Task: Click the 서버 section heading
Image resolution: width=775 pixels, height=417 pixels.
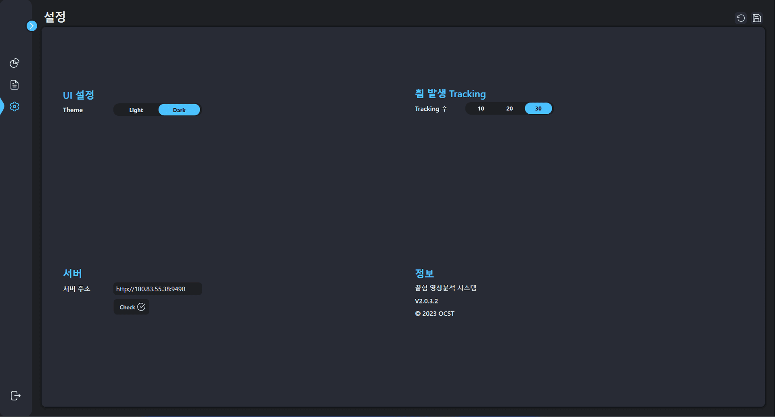Action: 73,274
